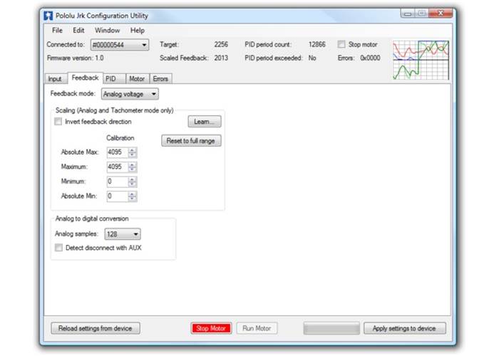Click the Maximum value stepper arrows

click(x=133, y=167)
